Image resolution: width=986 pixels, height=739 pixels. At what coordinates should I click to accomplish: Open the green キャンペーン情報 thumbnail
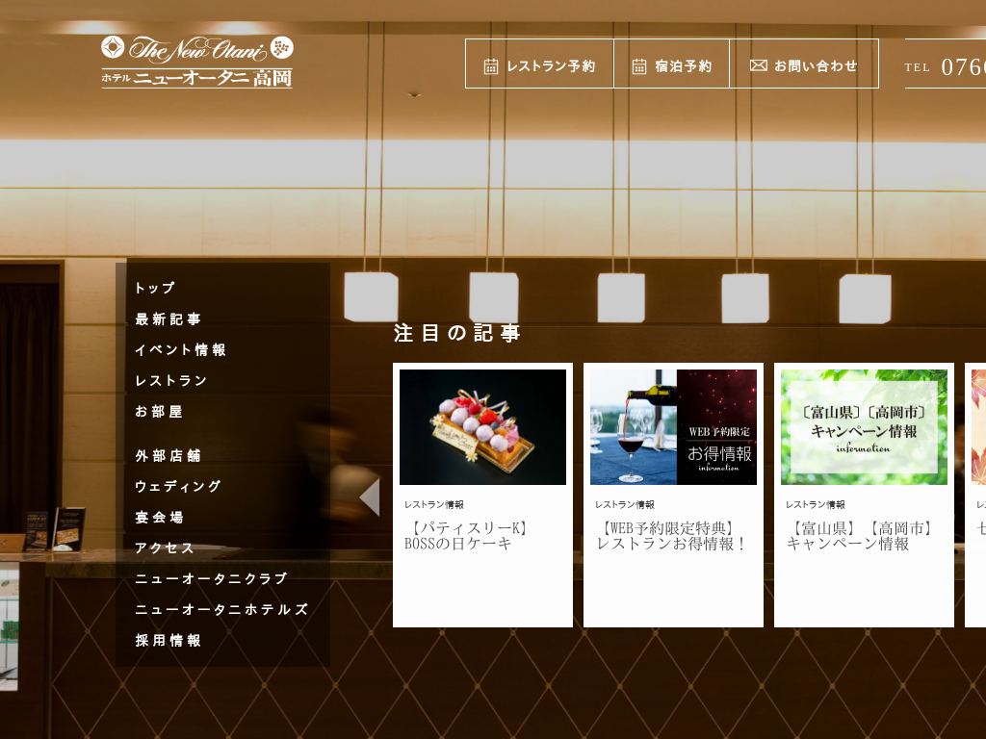click(x=864, y=427)
